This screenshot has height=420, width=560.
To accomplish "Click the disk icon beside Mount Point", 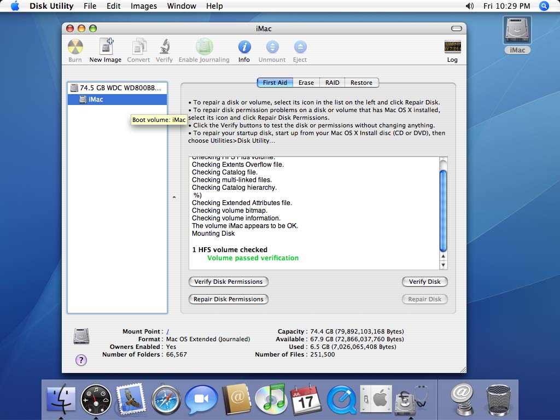I will (x=81, y=336).
